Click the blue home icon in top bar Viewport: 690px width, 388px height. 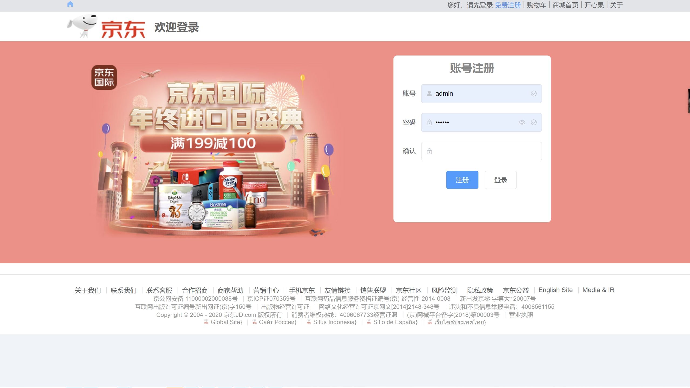pyautogui.click(x=70, y=4)
